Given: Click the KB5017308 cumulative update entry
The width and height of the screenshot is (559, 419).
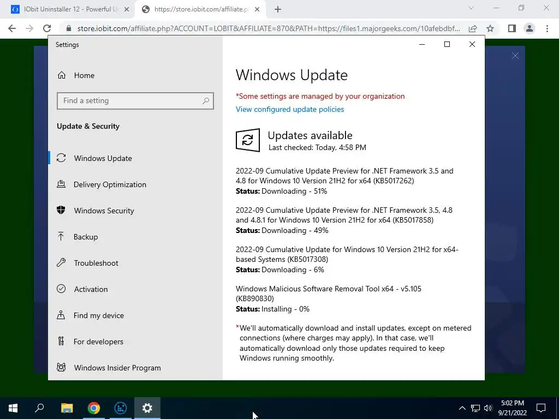Looking at the screenshot, I should (347, 254).
